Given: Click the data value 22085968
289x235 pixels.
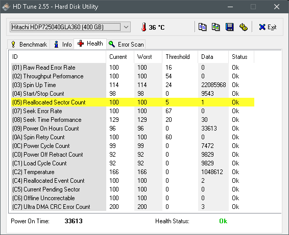Looking at the screenshot, I should click(x=213, y=85).
